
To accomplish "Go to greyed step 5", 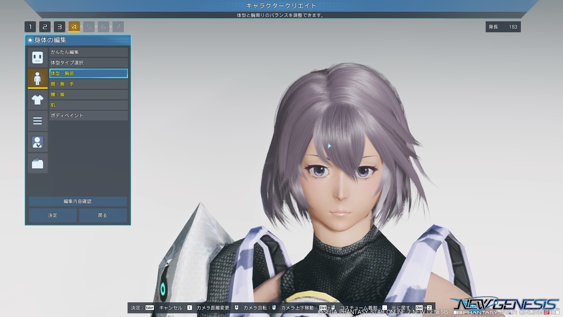I will point(89,27).
